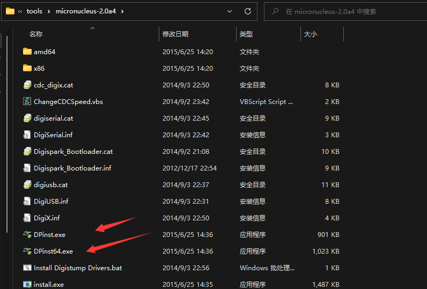The width and height of the screenshot is (427, 289).
Task: Click the VBScript Script type cell
Action: point(266,102)
